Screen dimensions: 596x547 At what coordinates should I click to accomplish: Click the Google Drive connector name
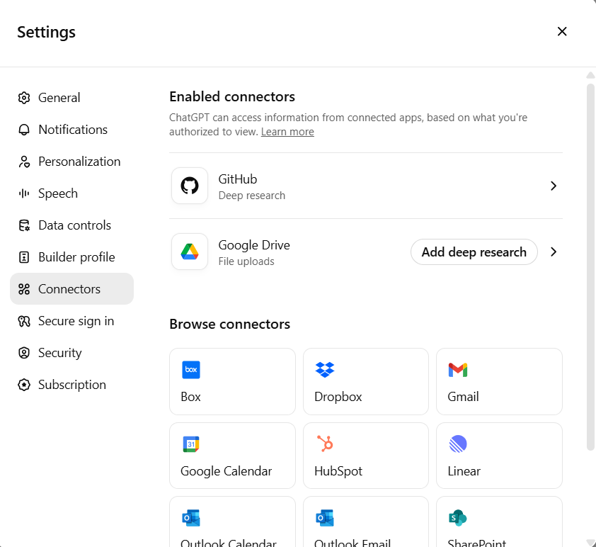[254, 245]
